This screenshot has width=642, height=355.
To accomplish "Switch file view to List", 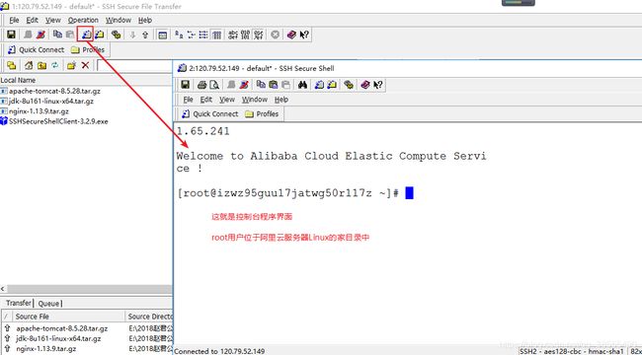I will coord(203,35).
